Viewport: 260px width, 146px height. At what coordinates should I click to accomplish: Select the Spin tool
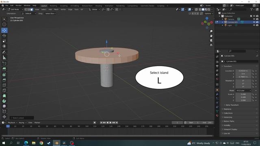4,101
